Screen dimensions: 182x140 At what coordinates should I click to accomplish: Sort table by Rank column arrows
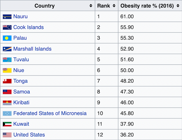114,6
